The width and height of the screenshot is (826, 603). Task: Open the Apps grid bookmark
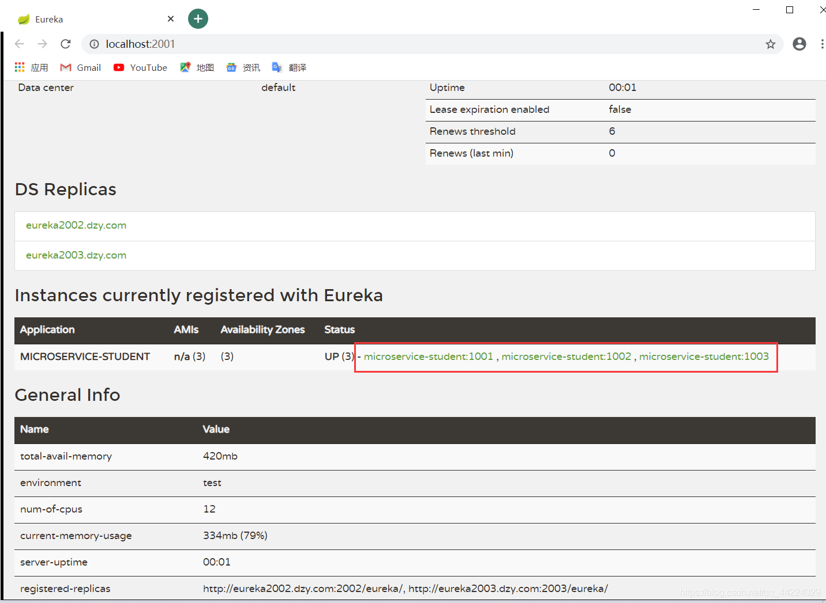click(31, 67)
